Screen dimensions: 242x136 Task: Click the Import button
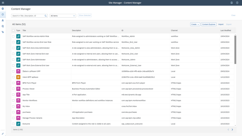(x=221, y=24)
